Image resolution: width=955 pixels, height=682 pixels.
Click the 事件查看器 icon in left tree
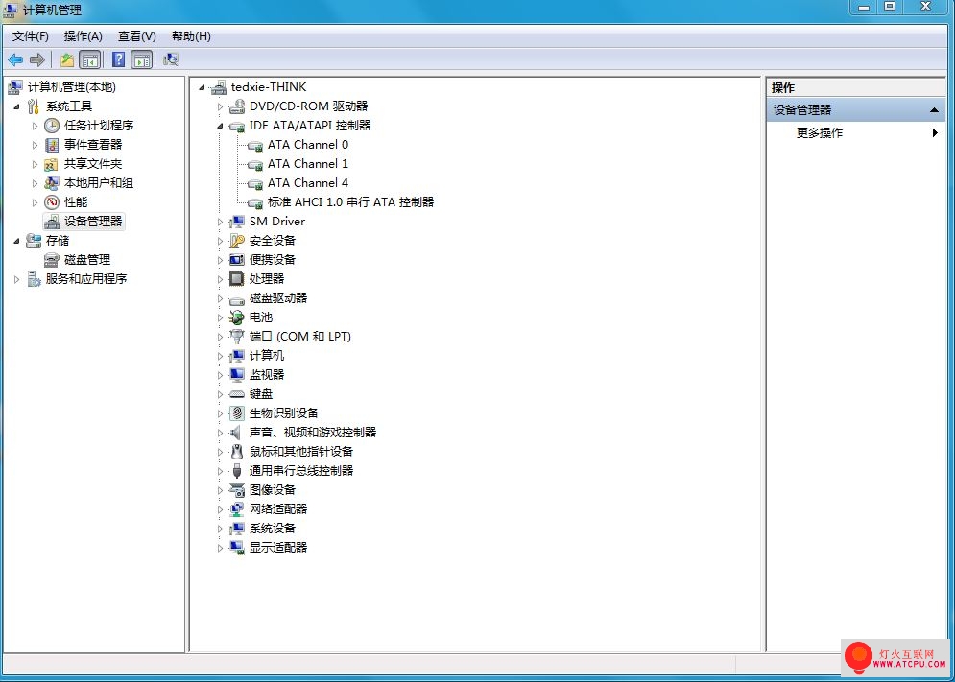click(53, 145)
